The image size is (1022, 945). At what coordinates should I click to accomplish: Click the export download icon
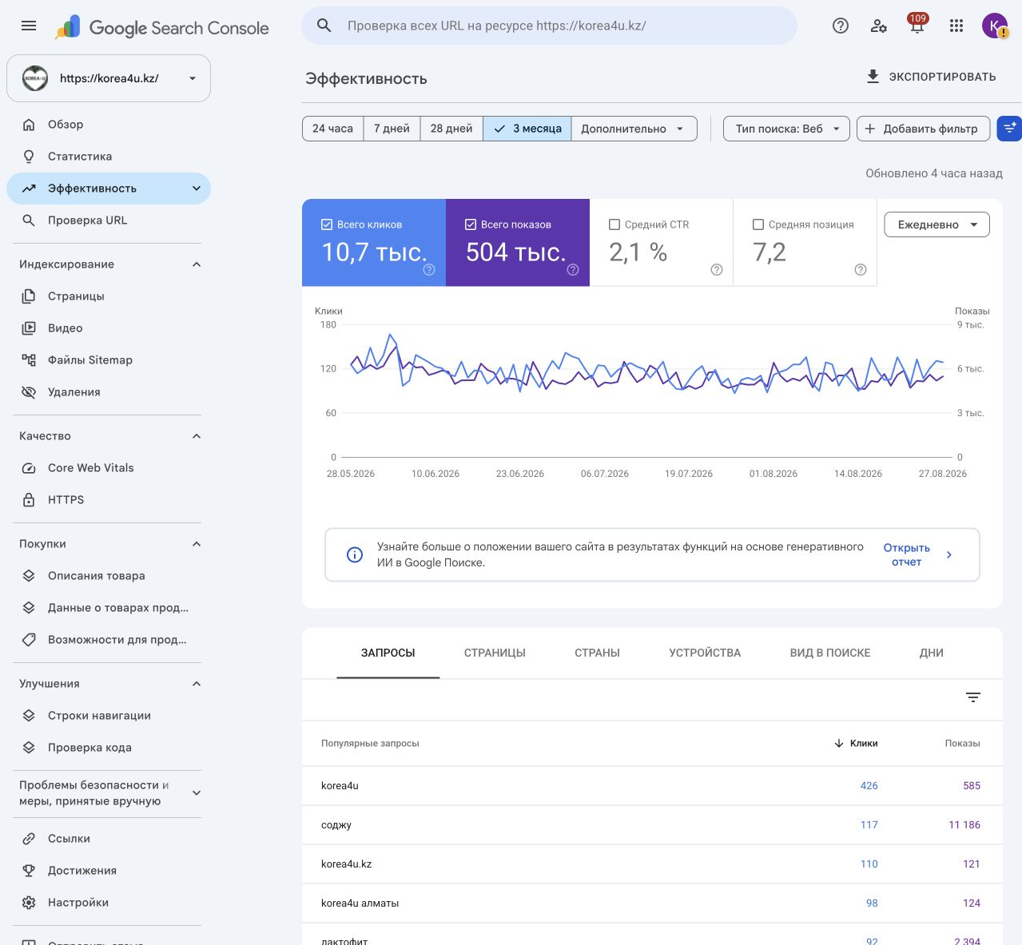tap(873, 77)
